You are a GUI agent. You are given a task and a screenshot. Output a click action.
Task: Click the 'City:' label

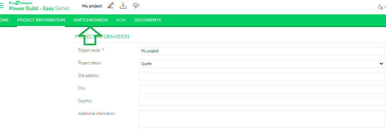(82, 88)
